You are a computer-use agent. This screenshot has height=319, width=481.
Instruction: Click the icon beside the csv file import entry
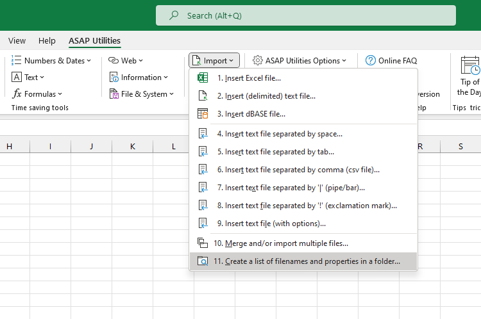[203, 170]
